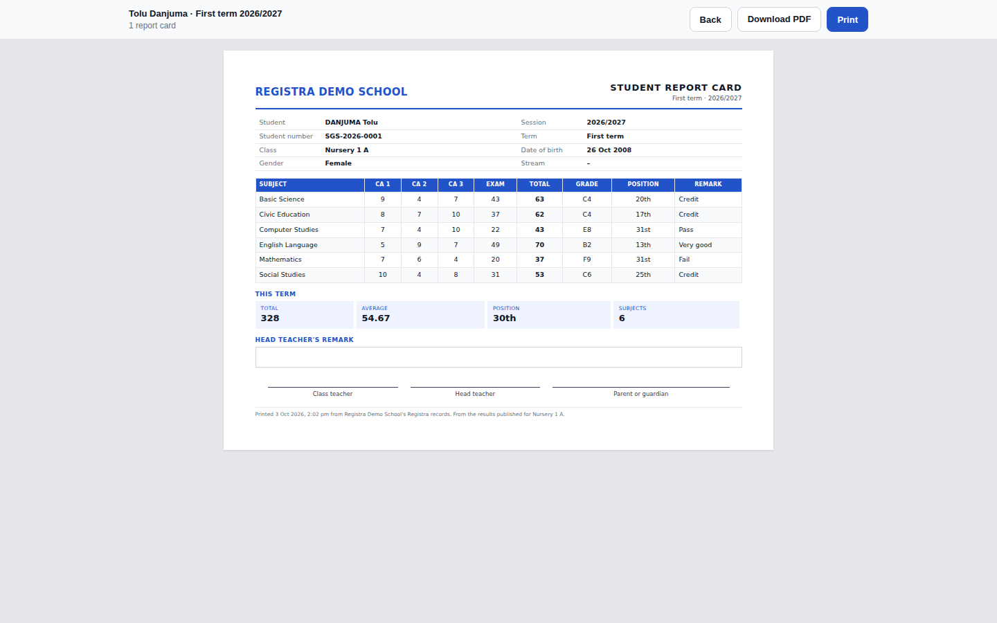This screenshot has width=997, height=623.
Task: Click the SUBJECT column header
Action: [310, 185]
